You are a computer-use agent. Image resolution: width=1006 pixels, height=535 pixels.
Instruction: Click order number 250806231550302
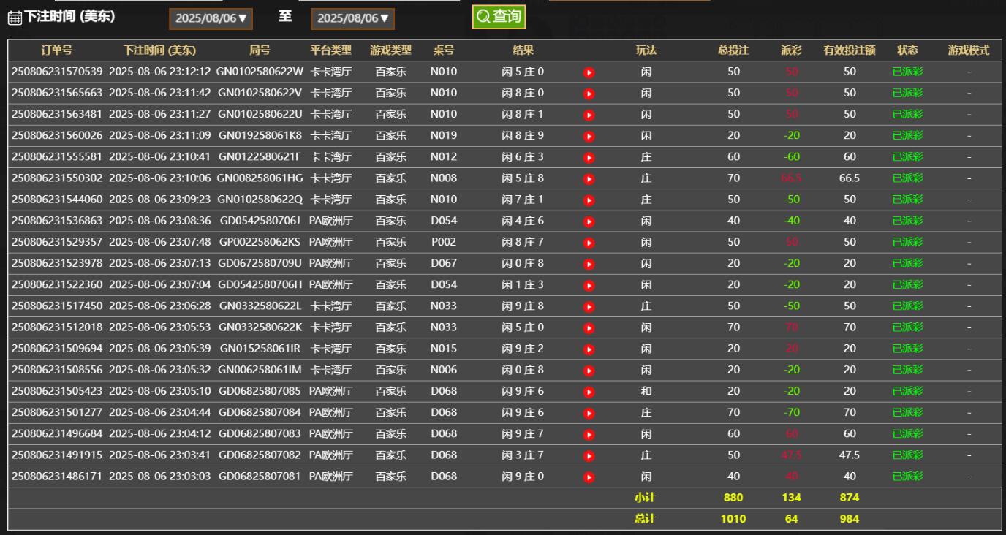coord(57,178)
